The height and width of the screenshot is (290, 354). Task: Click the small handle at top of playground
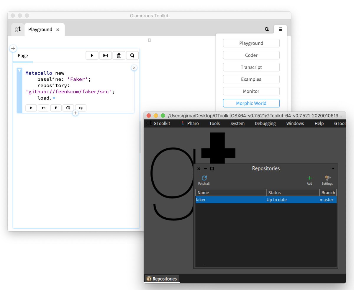pyautogui.click(x=149, y=40)
